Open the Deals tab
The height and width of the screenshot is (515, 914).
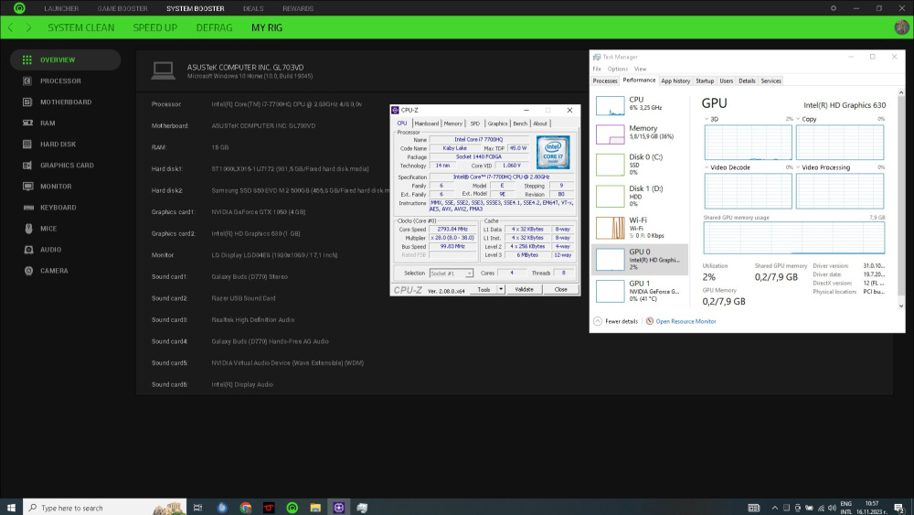coord(253,8)
